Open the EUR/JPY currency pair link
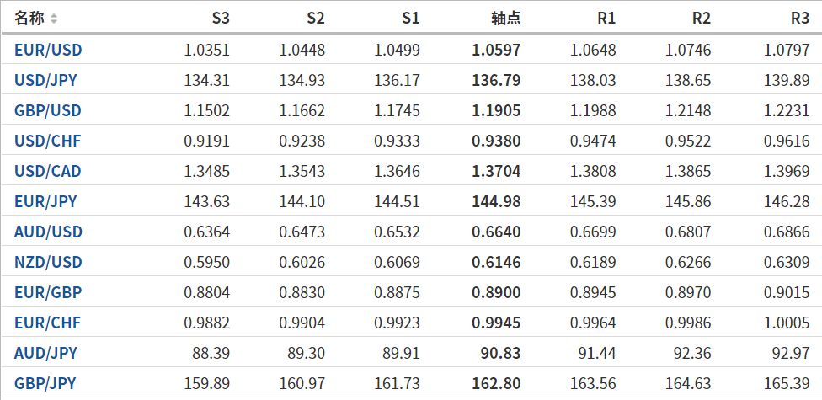This screenshot has height=400, width=822. point(45,201)
